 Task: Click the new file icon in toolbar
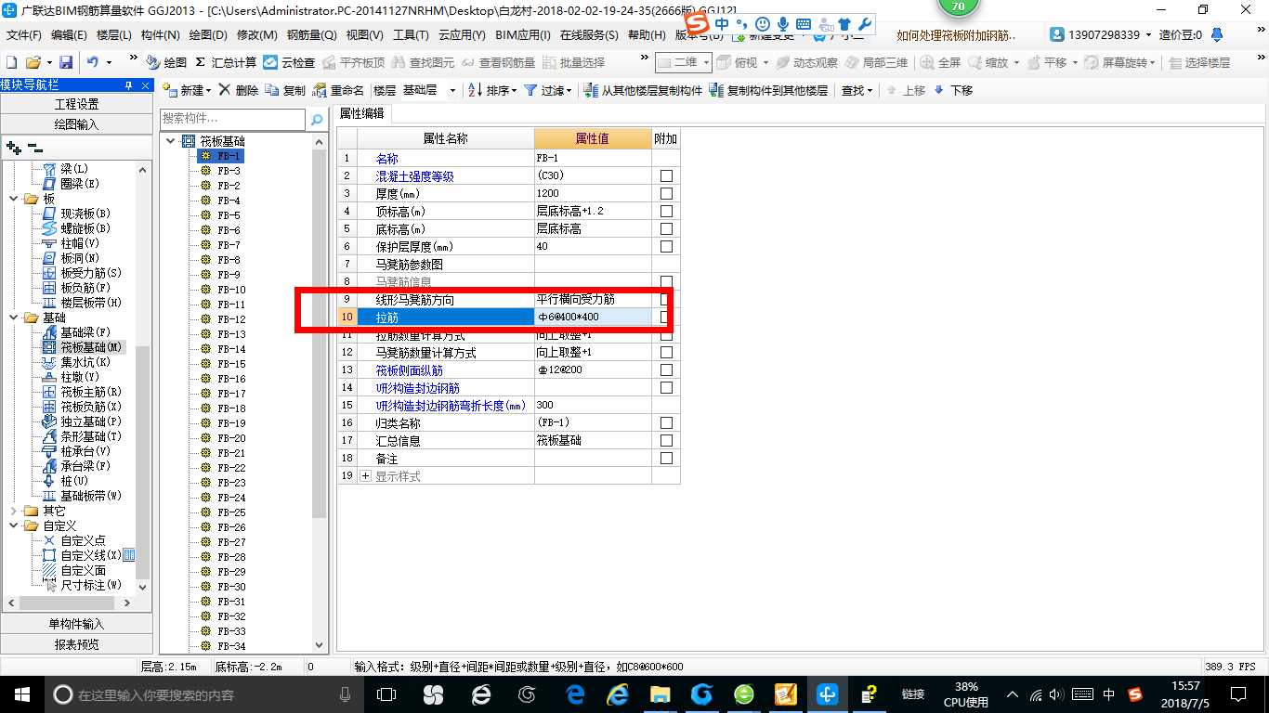[x=11, y=62]
